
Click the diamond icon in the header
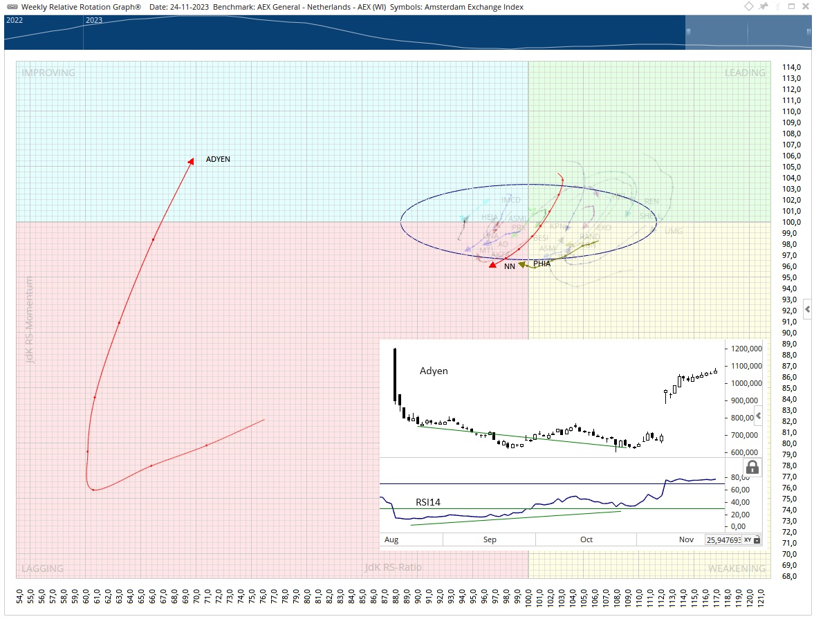749,6
